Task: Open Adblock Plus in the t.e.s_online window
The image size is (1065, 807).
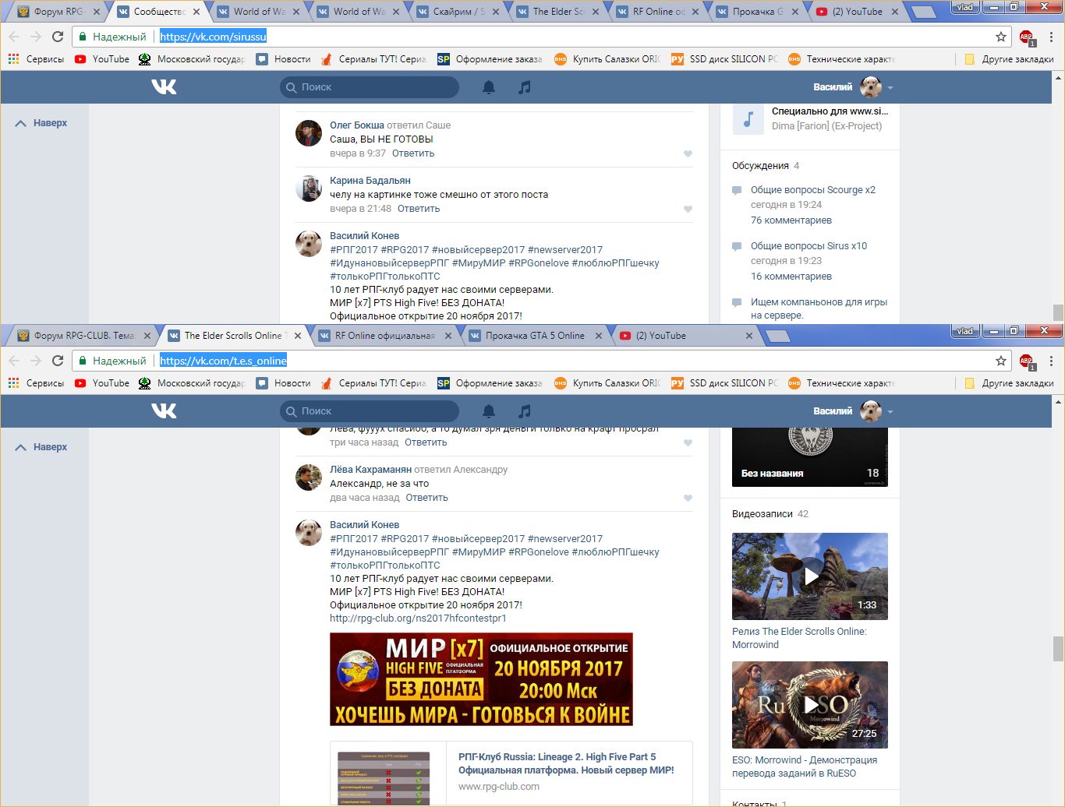Action: pos(1026,361)
